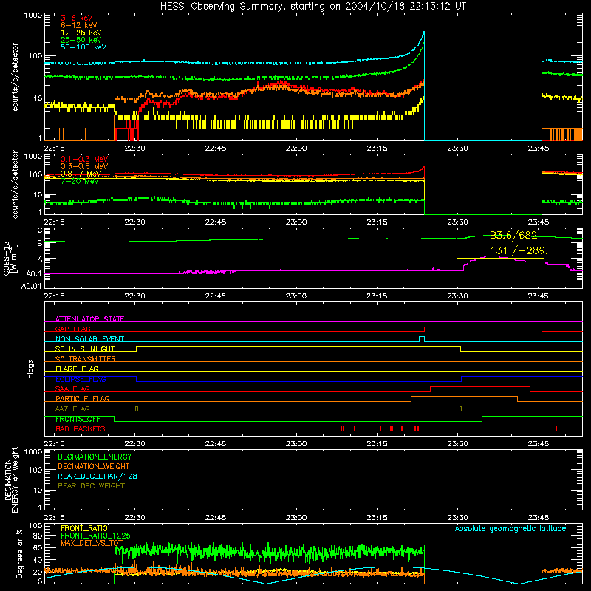This screenshot has width=591, height=591.
Task: Click the yellow flare interval bar in GOES panel
Action: coord(501,259)
